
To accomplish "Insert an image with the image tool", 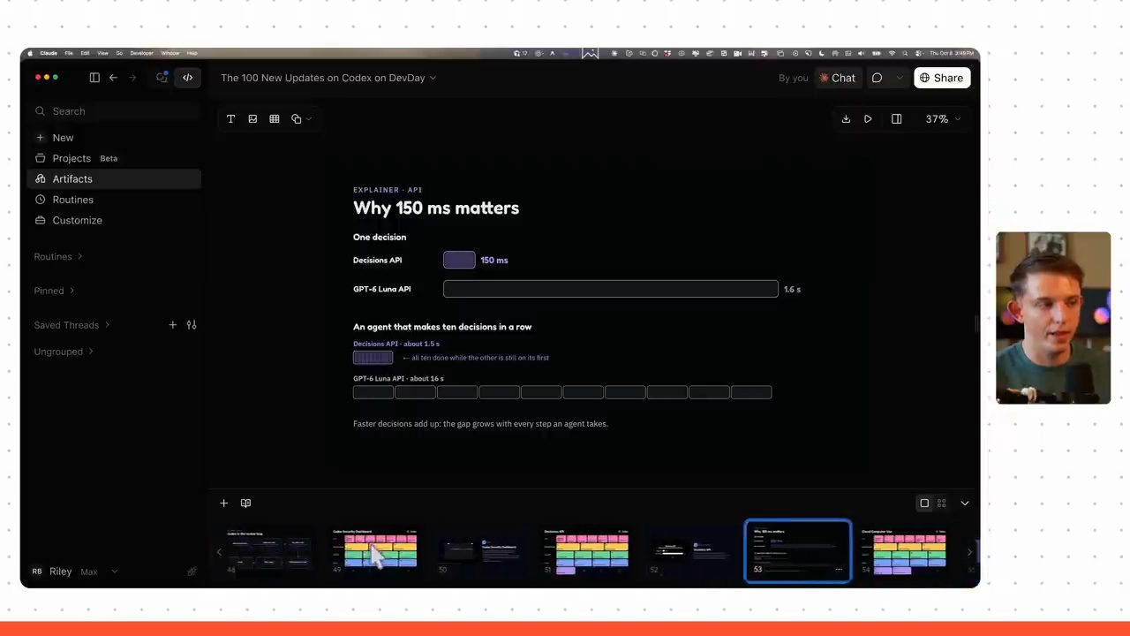I will click(252, 119).
